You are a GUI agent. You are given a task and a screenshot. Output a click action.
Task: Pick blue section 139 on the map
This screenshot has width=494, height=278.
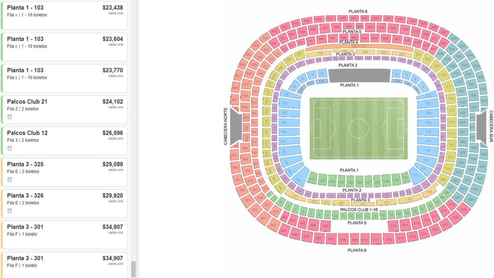click(284, 122)
